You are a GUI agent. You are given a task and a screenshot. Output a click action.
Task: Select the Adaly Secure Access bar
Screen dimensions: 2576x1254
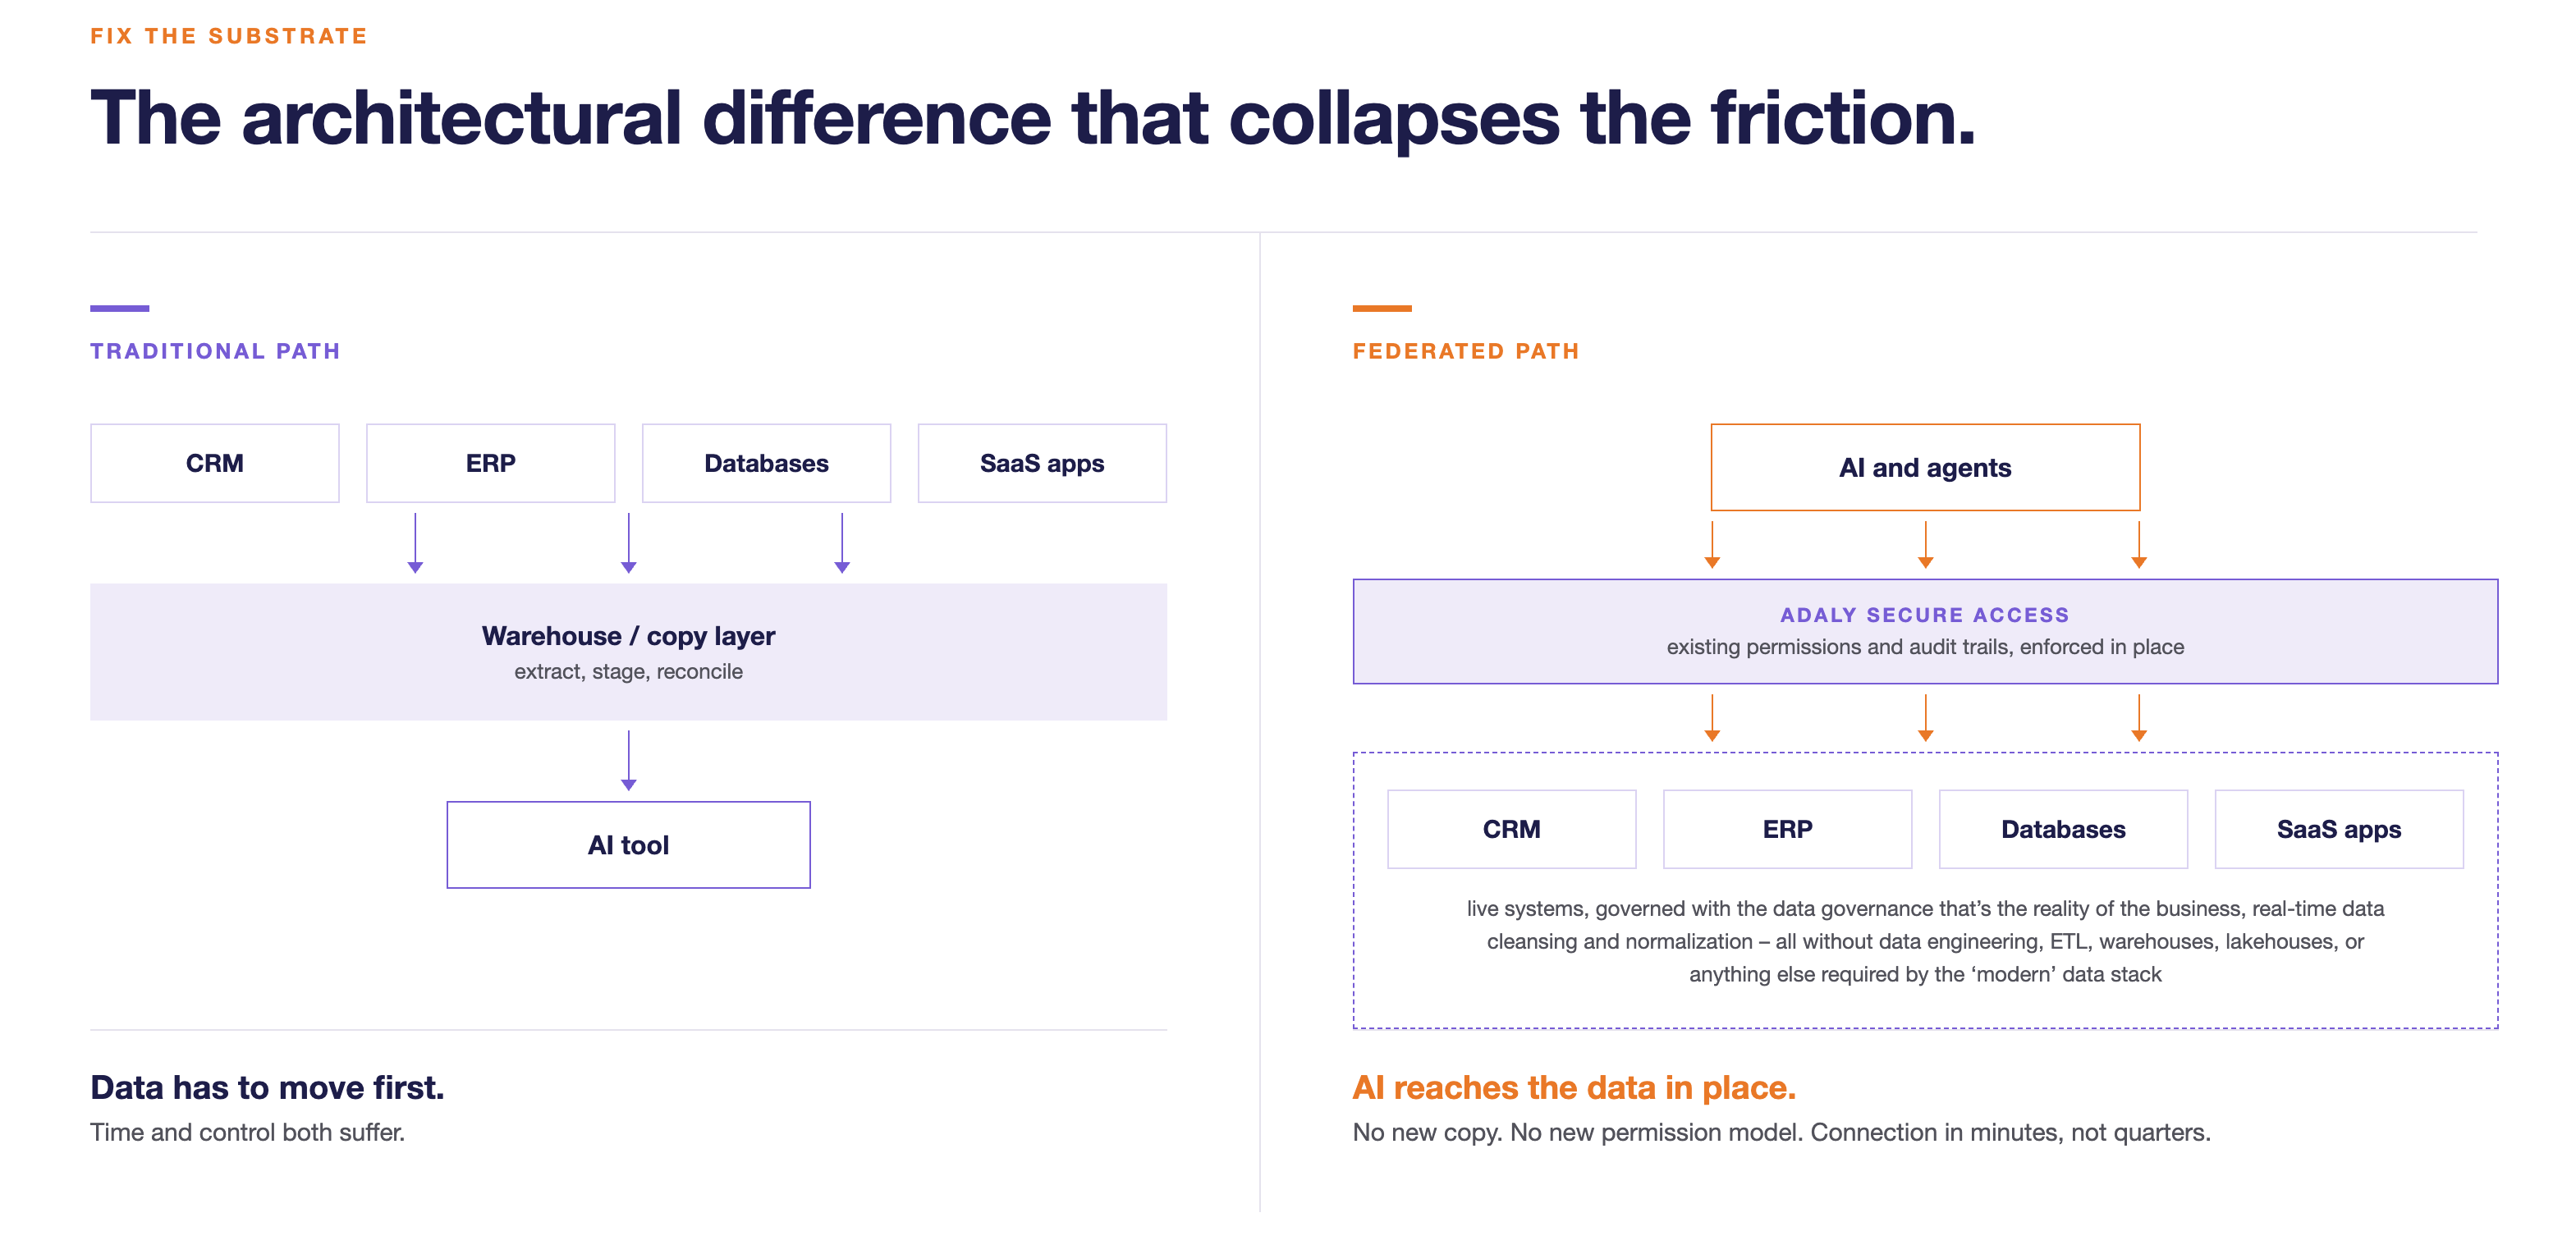(1925, 631)
